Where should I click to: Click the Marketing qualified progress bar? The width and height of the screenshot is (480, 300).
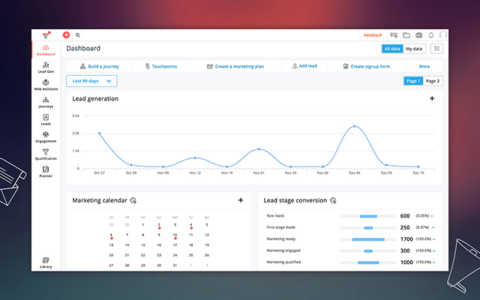[368, 262]
